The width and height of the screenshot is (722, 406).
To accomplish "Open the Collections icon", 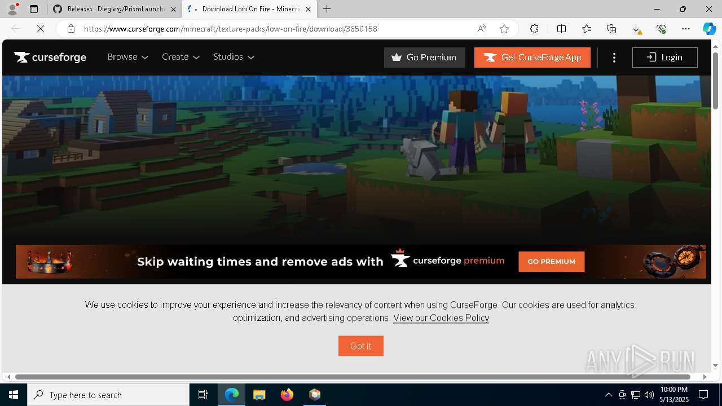I will 611,29.
